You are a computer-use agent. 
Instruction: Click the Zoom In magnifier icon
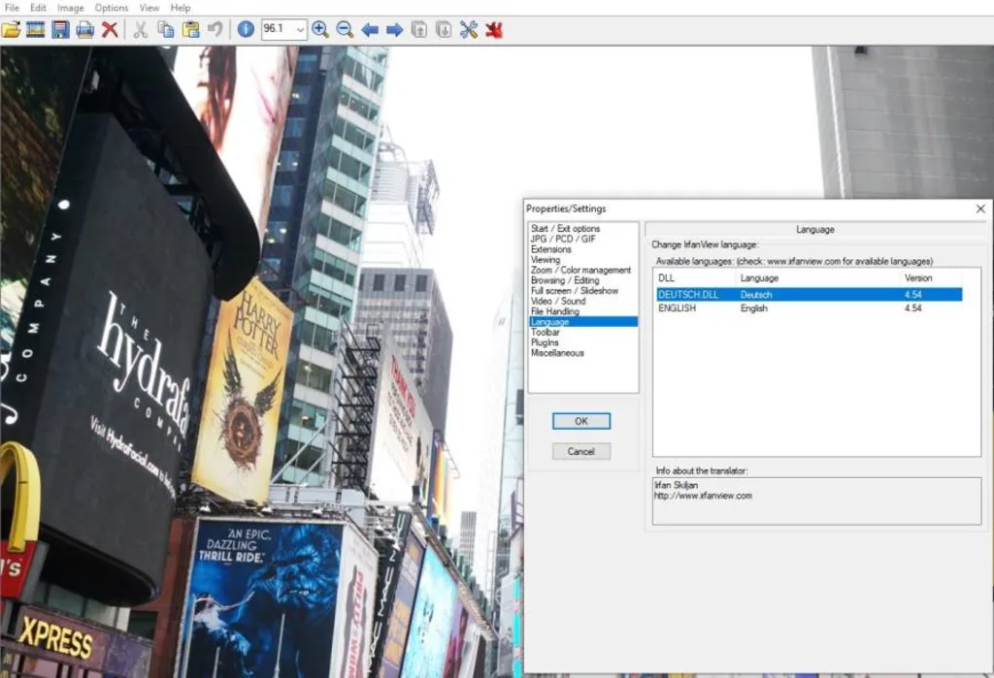pyautogui.click(x=320, y=30)
